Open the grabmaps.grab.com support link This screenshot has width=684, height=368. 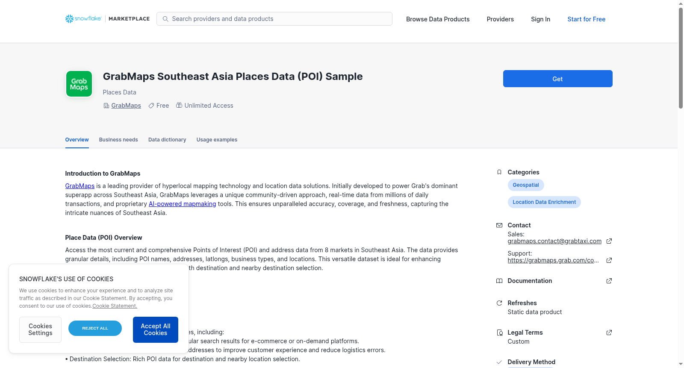point(553,260)
